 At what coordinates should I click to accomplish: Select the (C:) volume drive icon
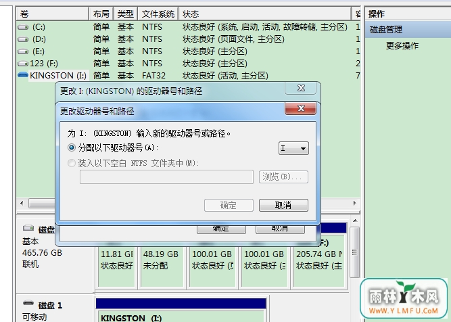23,27
